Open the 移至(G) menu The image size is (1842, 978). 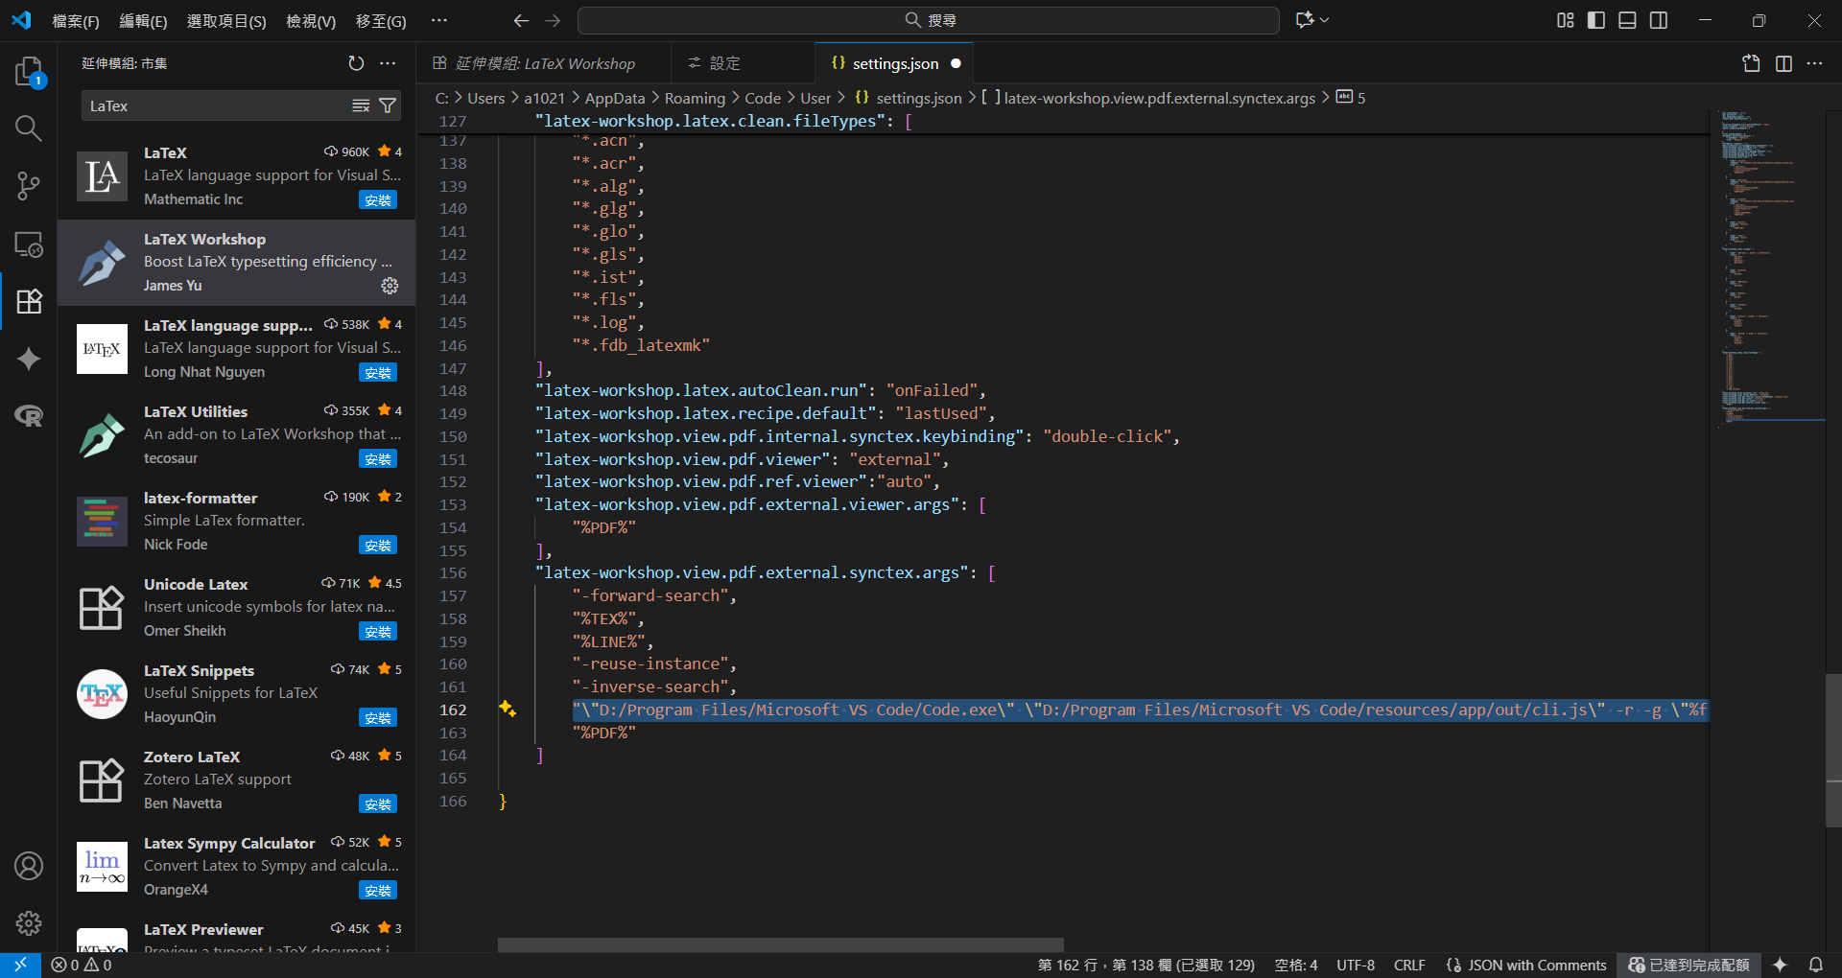(x=381, y=21)
